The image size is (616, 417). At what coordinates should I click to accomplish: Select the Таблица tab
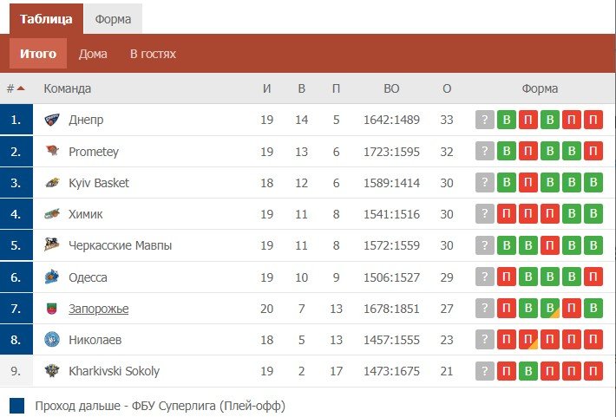[46, 19]
